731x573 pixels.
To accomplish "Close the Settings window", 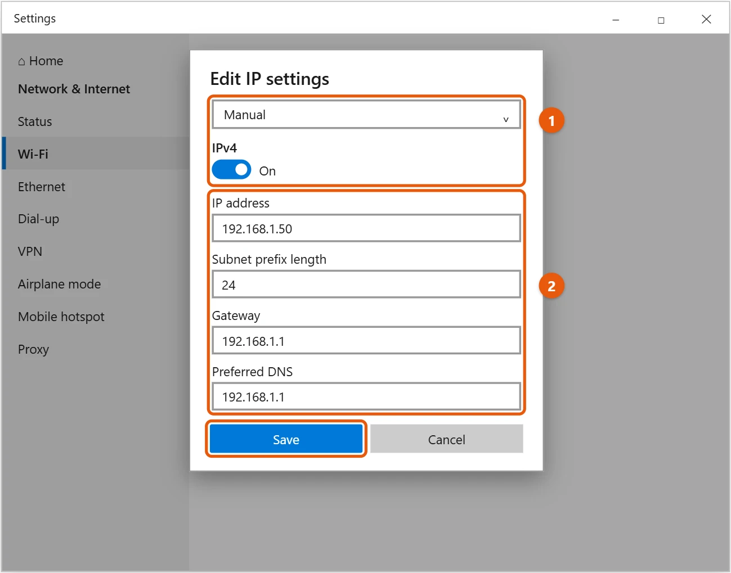I will (706, 20).
